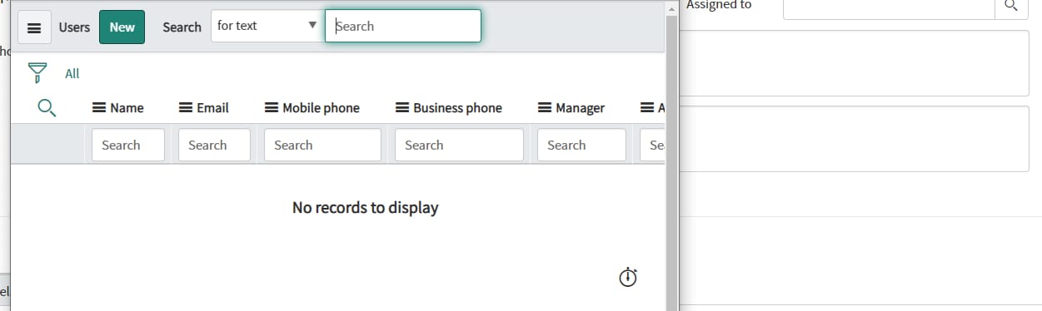The width and height of the screenshot is (1042, 311).
Task: Open the Name column options menu
Action: (x=98, y=108)
